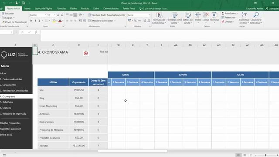This screenshot has height=157, width=279.
Task: Open 3. Resultados Consolidados menu link
Action: click(x=14, y=91)
